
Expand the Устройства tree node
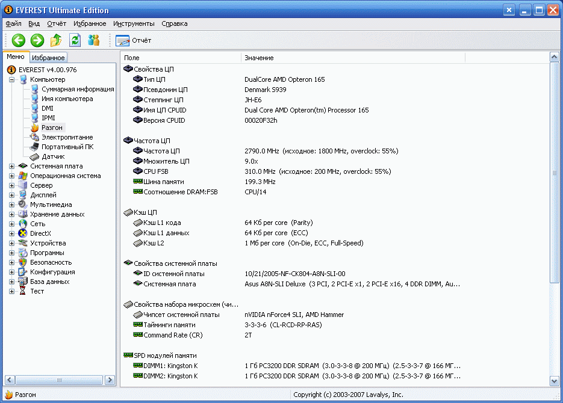12,244
